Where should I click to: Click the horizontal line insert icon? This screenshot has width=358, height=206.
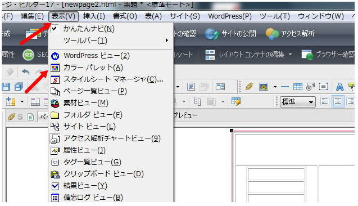(x=284, y=87)
